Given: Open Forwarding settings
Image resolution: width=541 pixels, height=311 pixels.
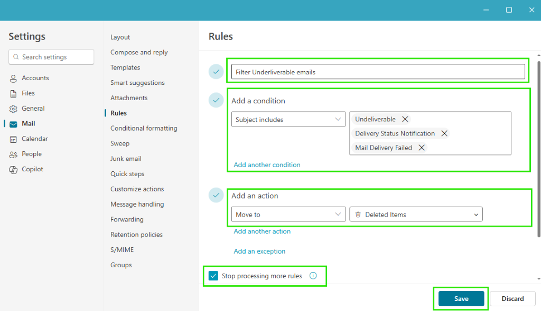Looking at the screenshot, I should [x=127, y=219].
